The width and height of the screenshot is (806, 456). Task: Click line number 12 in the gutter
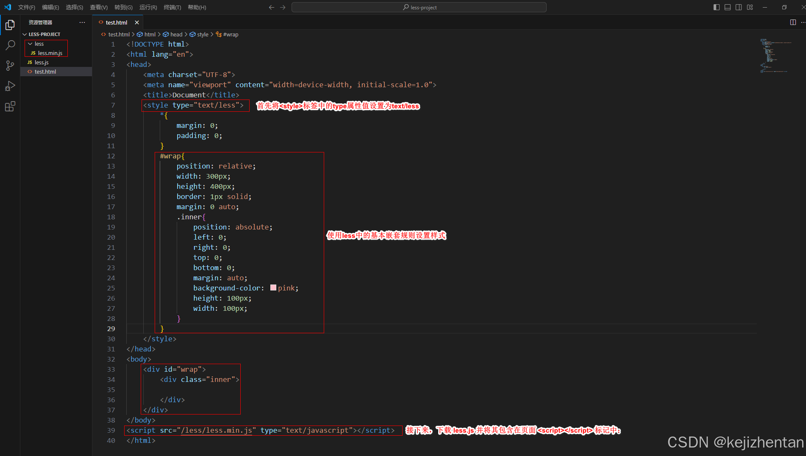[111, 156]
